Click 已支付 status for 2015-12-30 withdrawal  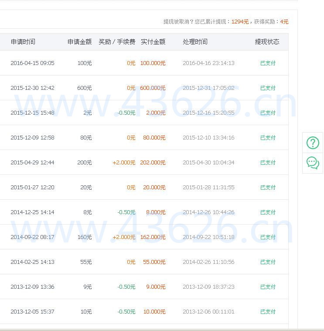pyautogui.click(x=268, y=88)
